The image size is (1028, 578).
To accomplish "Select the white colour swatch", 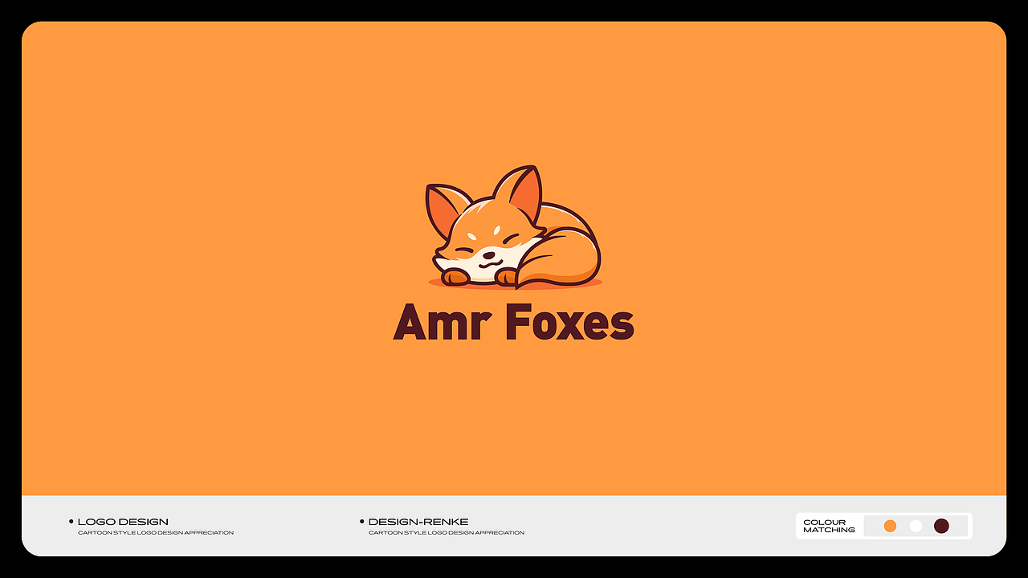I will (x=916, y=526).
